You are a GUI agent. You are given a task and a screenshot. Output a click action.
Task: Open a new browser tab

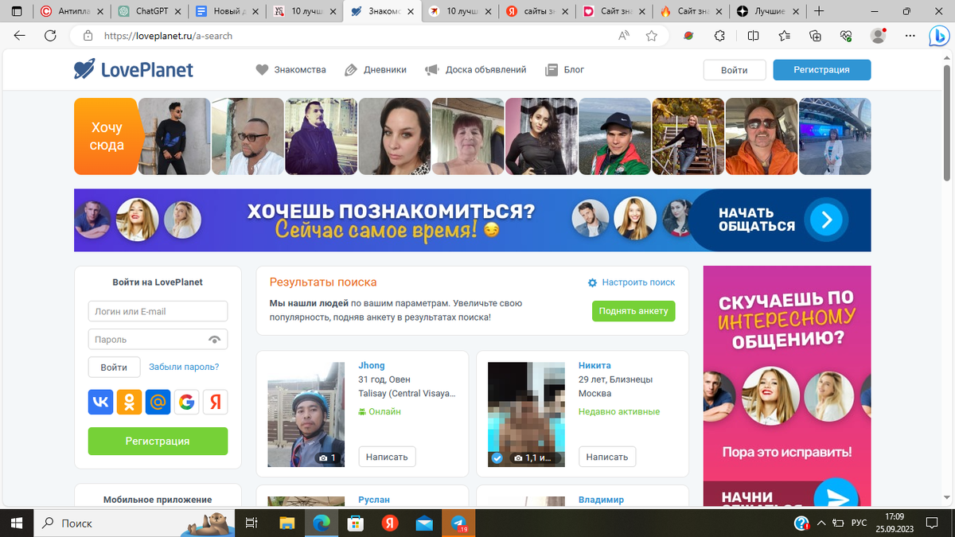819,11
